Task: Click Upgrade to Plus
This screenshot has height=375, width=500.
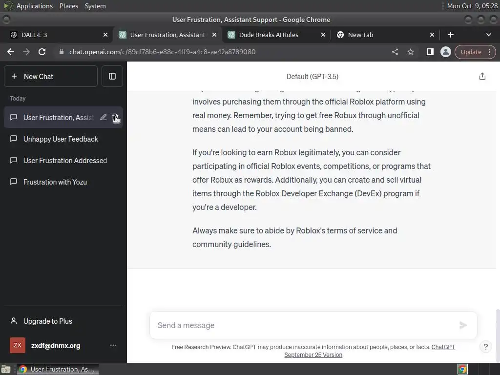Action: coord(63,321)
